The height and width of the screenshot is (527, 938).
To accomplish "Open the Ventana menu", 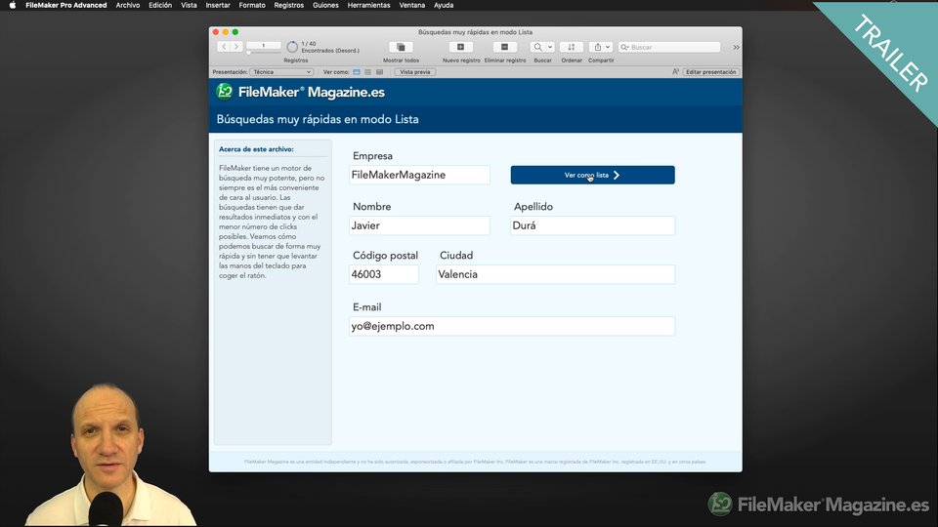I will coord(412,6).
